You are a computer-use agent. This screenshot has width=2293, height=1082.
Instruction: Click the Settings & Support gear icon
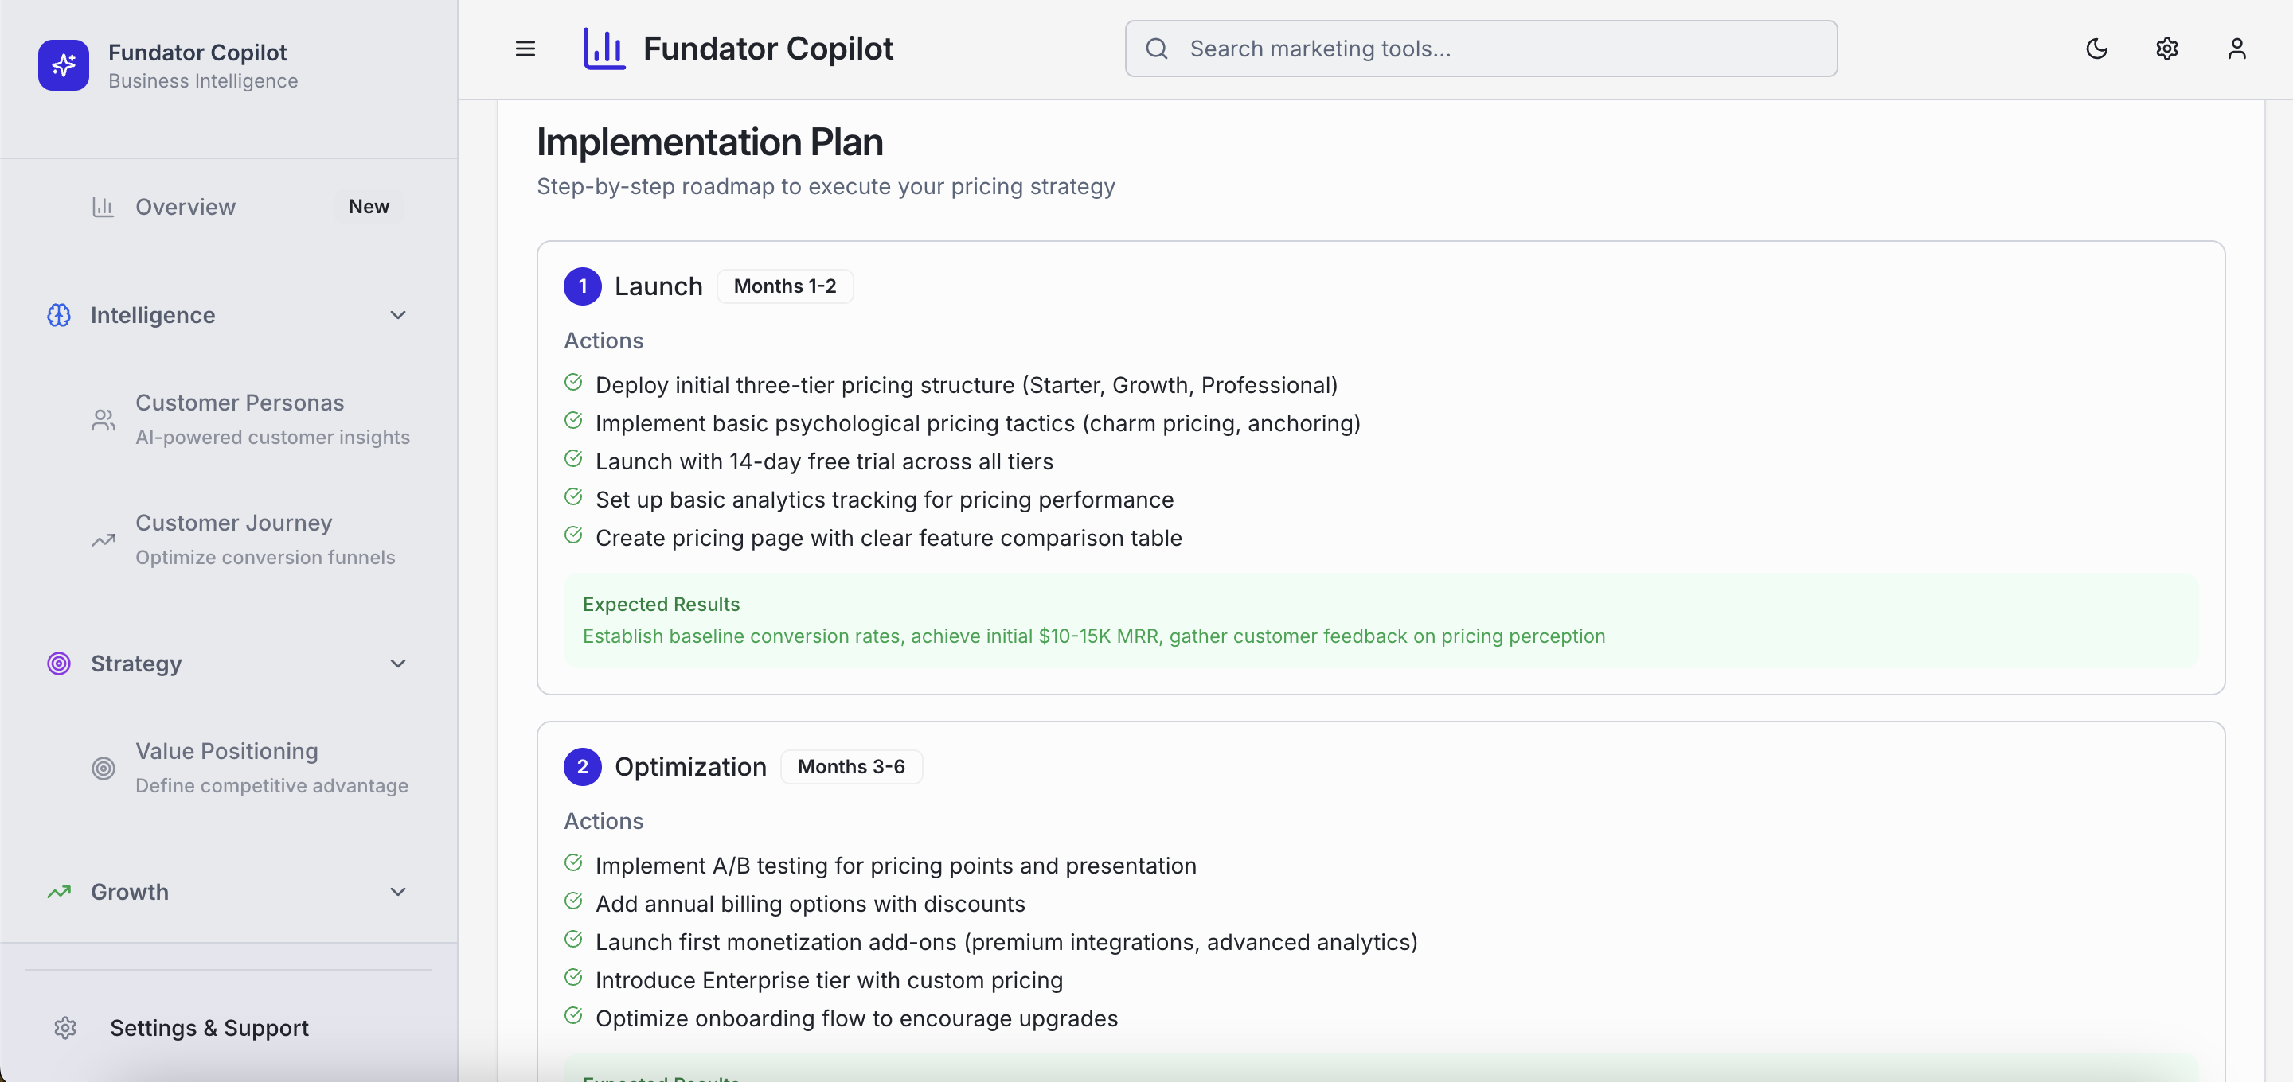point(65,1028)
